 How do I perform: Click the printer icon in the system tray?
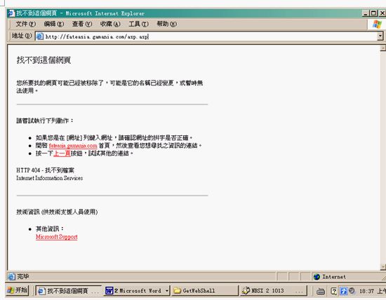[320, 291]
